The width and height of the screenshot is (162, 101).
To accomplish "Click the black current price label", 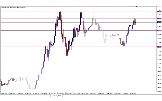I will [159, 22].
